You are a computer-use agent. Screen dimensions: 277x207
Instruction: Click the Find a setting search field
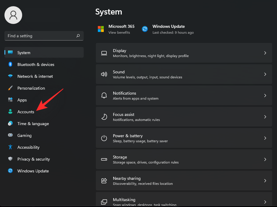coord(40,36)
